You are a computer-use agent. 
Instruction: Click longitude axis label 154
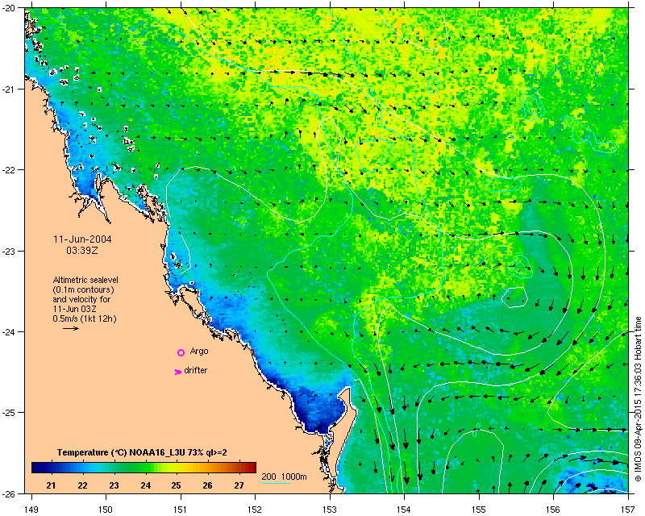405,510
